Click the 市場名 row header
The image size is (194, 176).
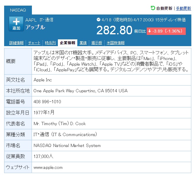(18, 146)
